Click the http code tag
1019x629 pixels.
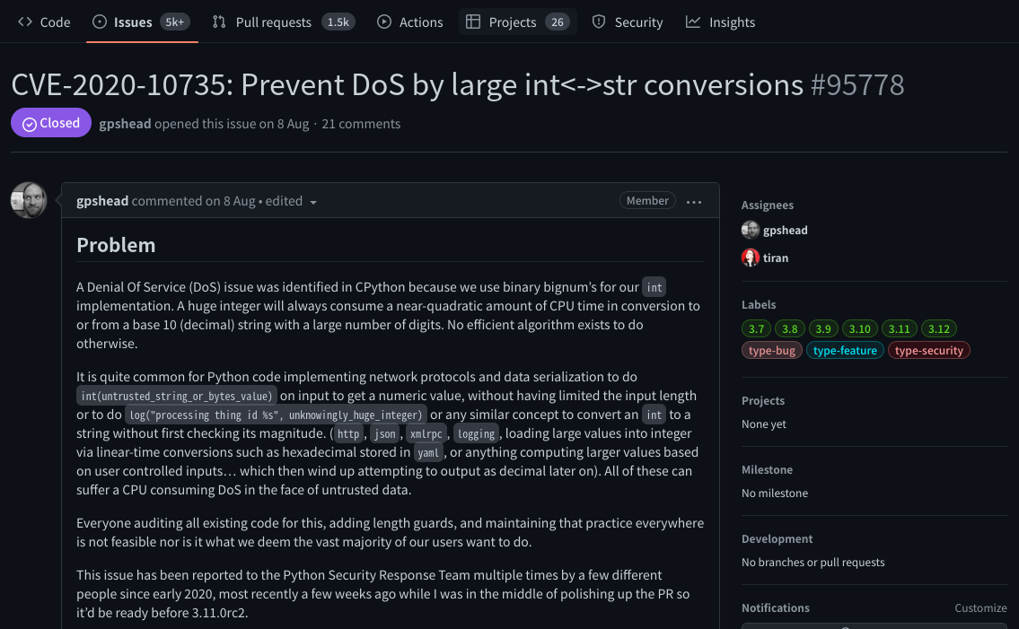[348, 433]
